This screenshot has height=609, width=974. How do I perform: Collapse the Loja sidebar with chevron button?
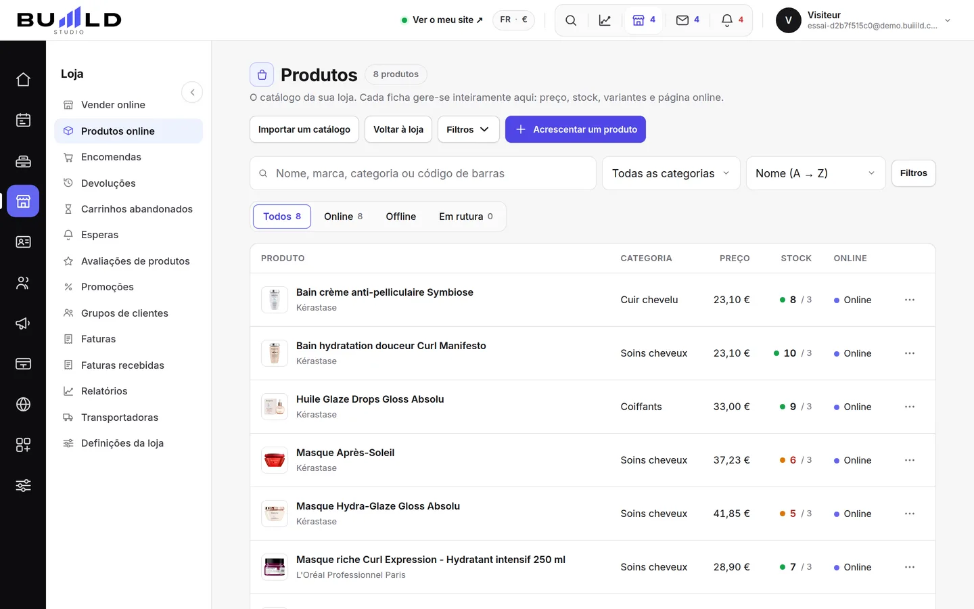tap(192, 92)
